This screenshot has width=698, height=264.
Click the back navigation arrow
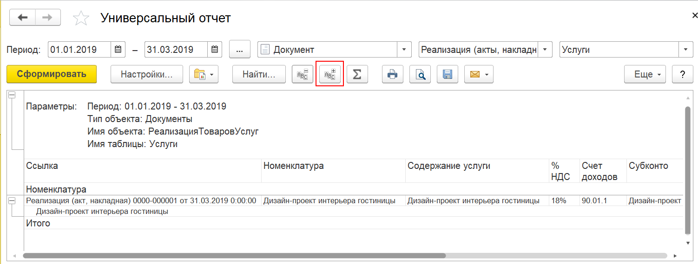coord(23,18)
